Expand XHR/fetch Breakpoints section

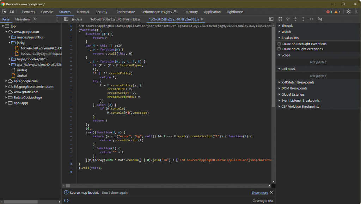(x=298, y=82)
